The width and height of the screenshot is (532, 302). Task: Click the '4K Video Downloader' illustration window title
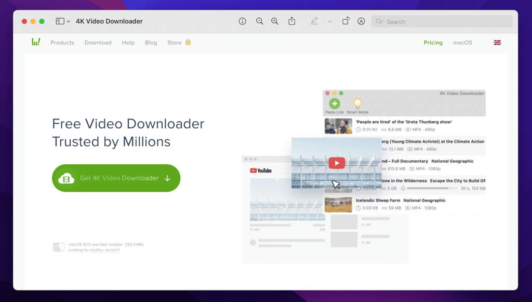tap(462, 94)
